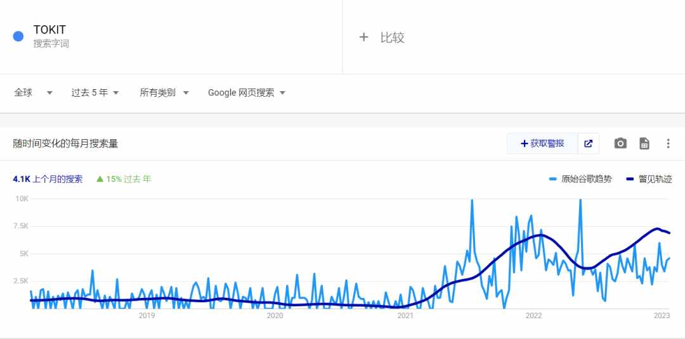Click the 2.5K y-axis label
This screenshot has height=339, width=685.
21,281
